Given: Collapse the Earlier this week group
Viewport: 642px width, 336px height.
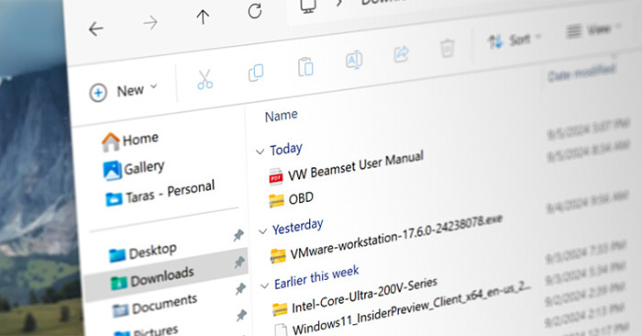Looking at the screenshot, I should click(265, 286).
